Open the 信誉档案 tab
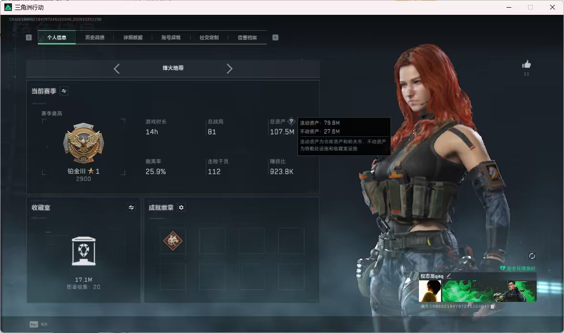Viewport: 564px width, 333px height. tap(247, 37)
